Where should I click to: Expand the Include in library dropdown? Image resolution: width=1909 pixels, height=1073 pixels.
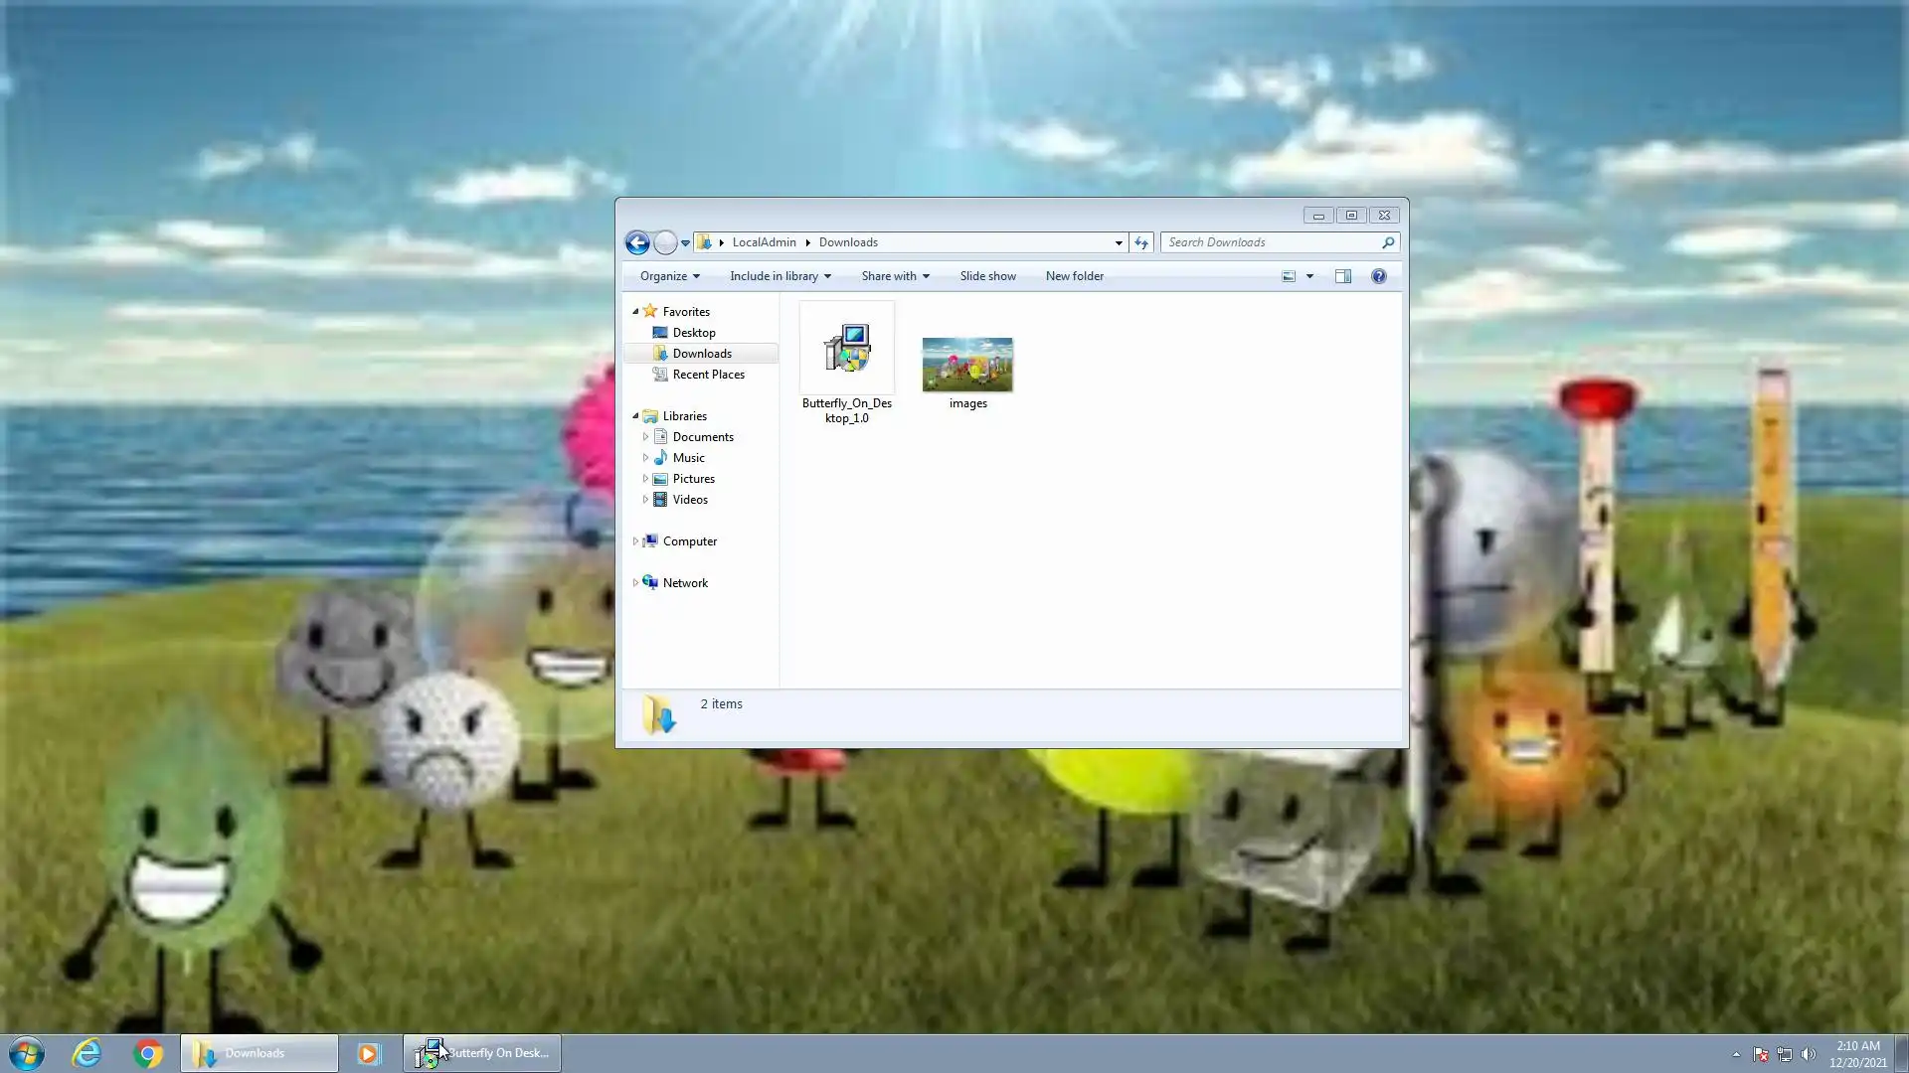(780, 276)
